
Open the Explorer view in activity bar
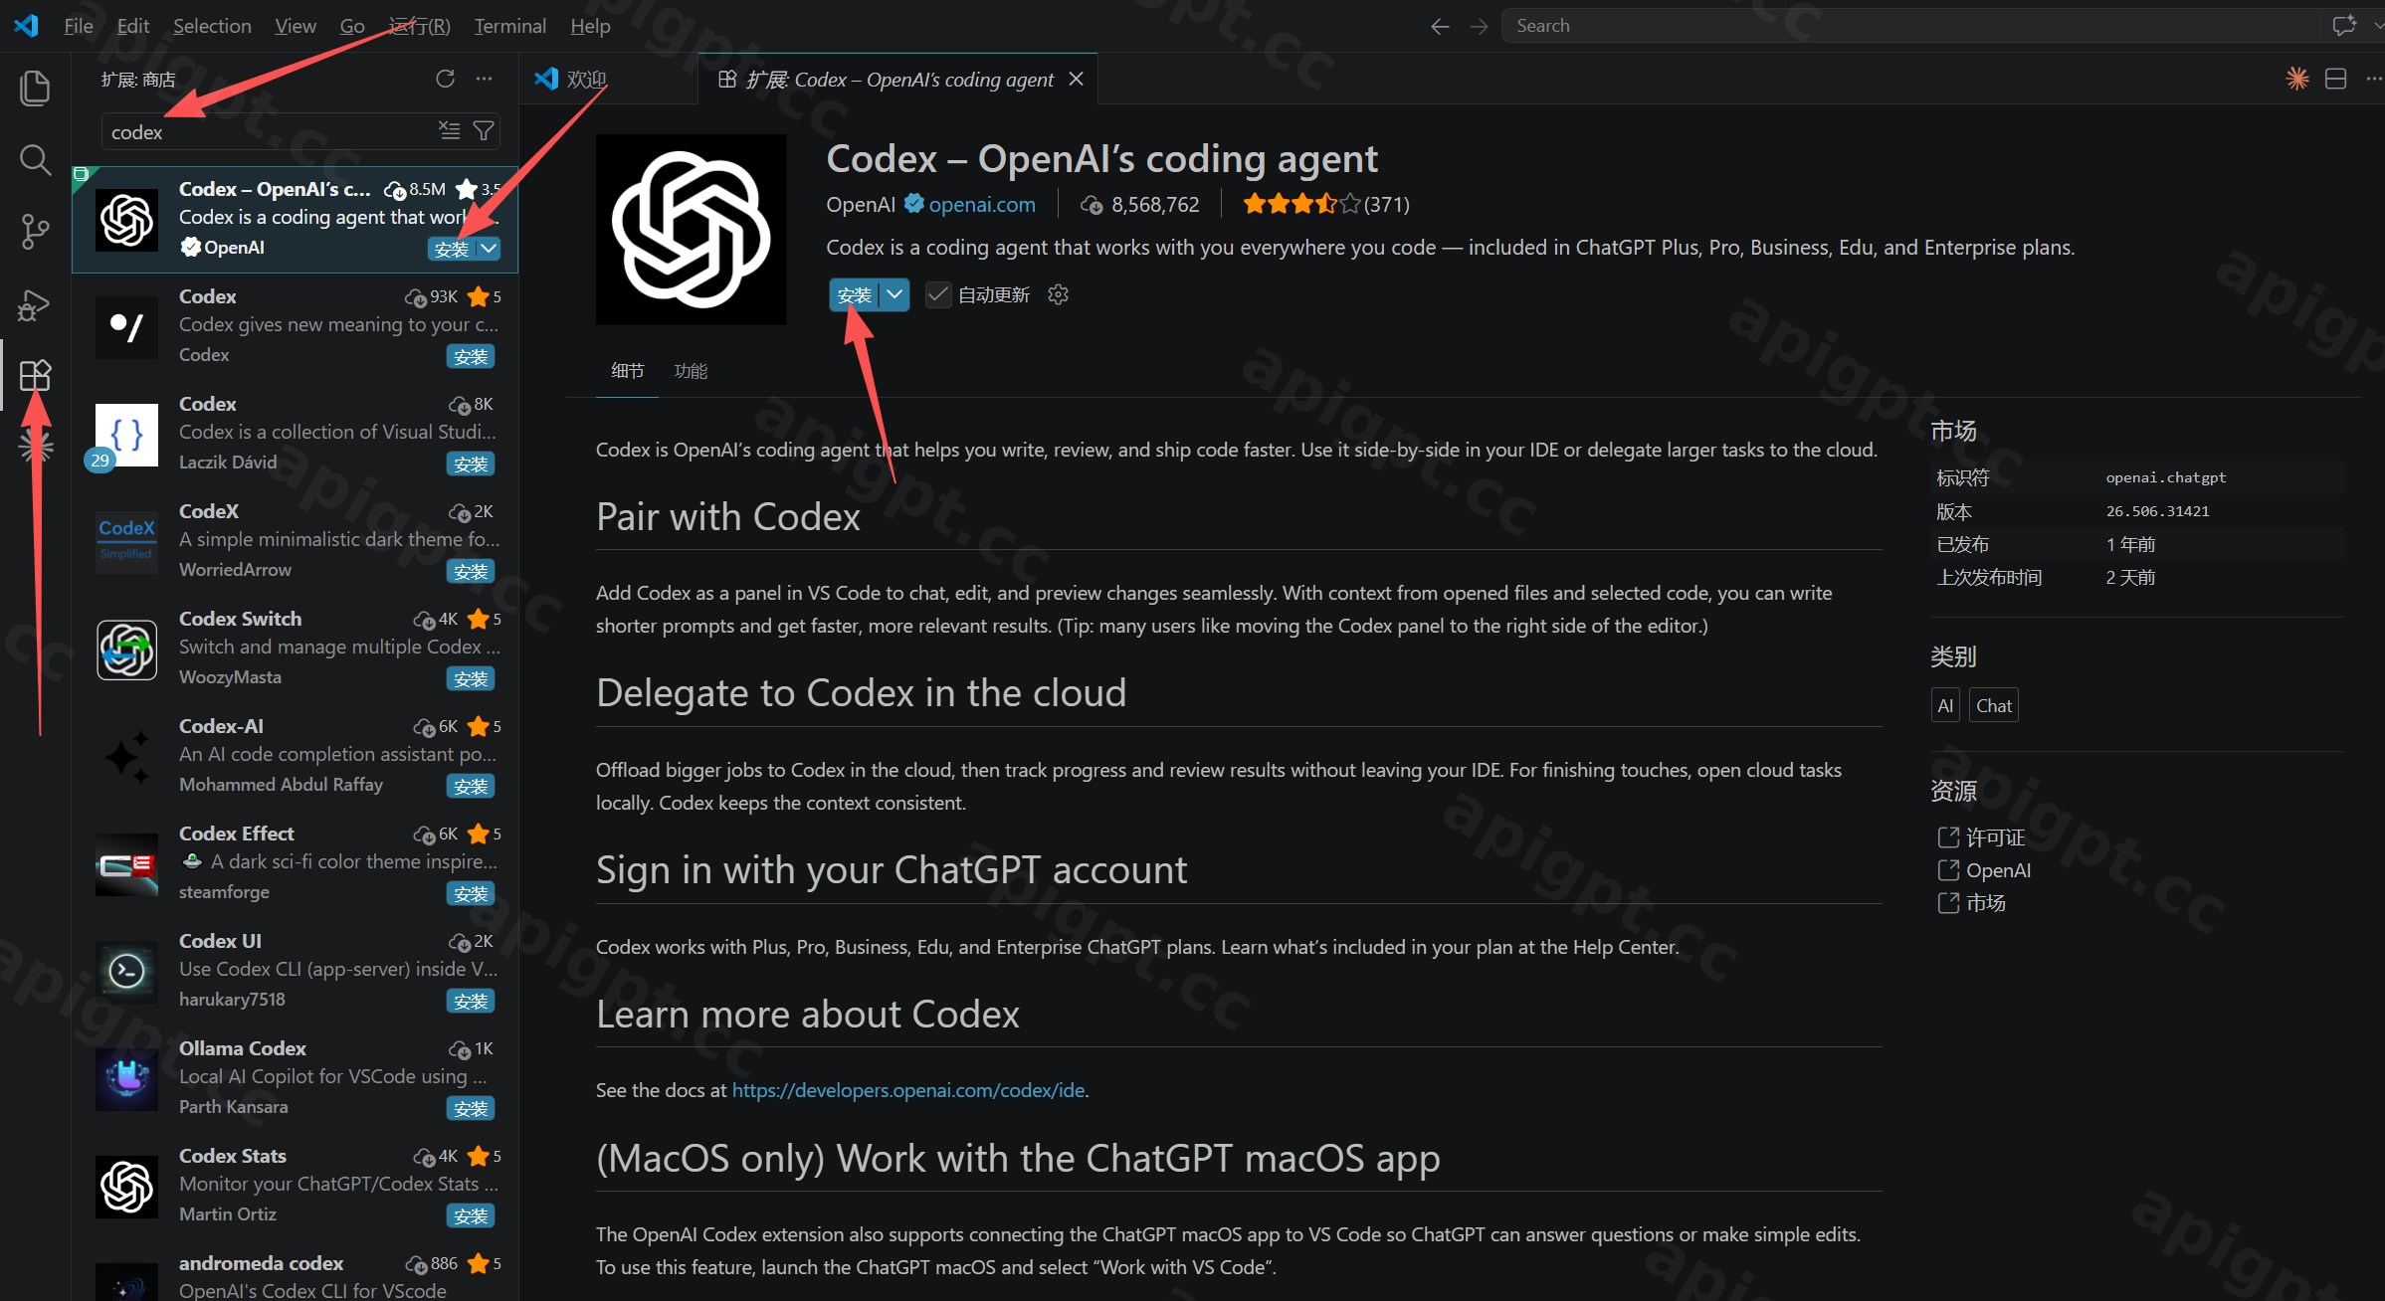(x=35, y=88)
